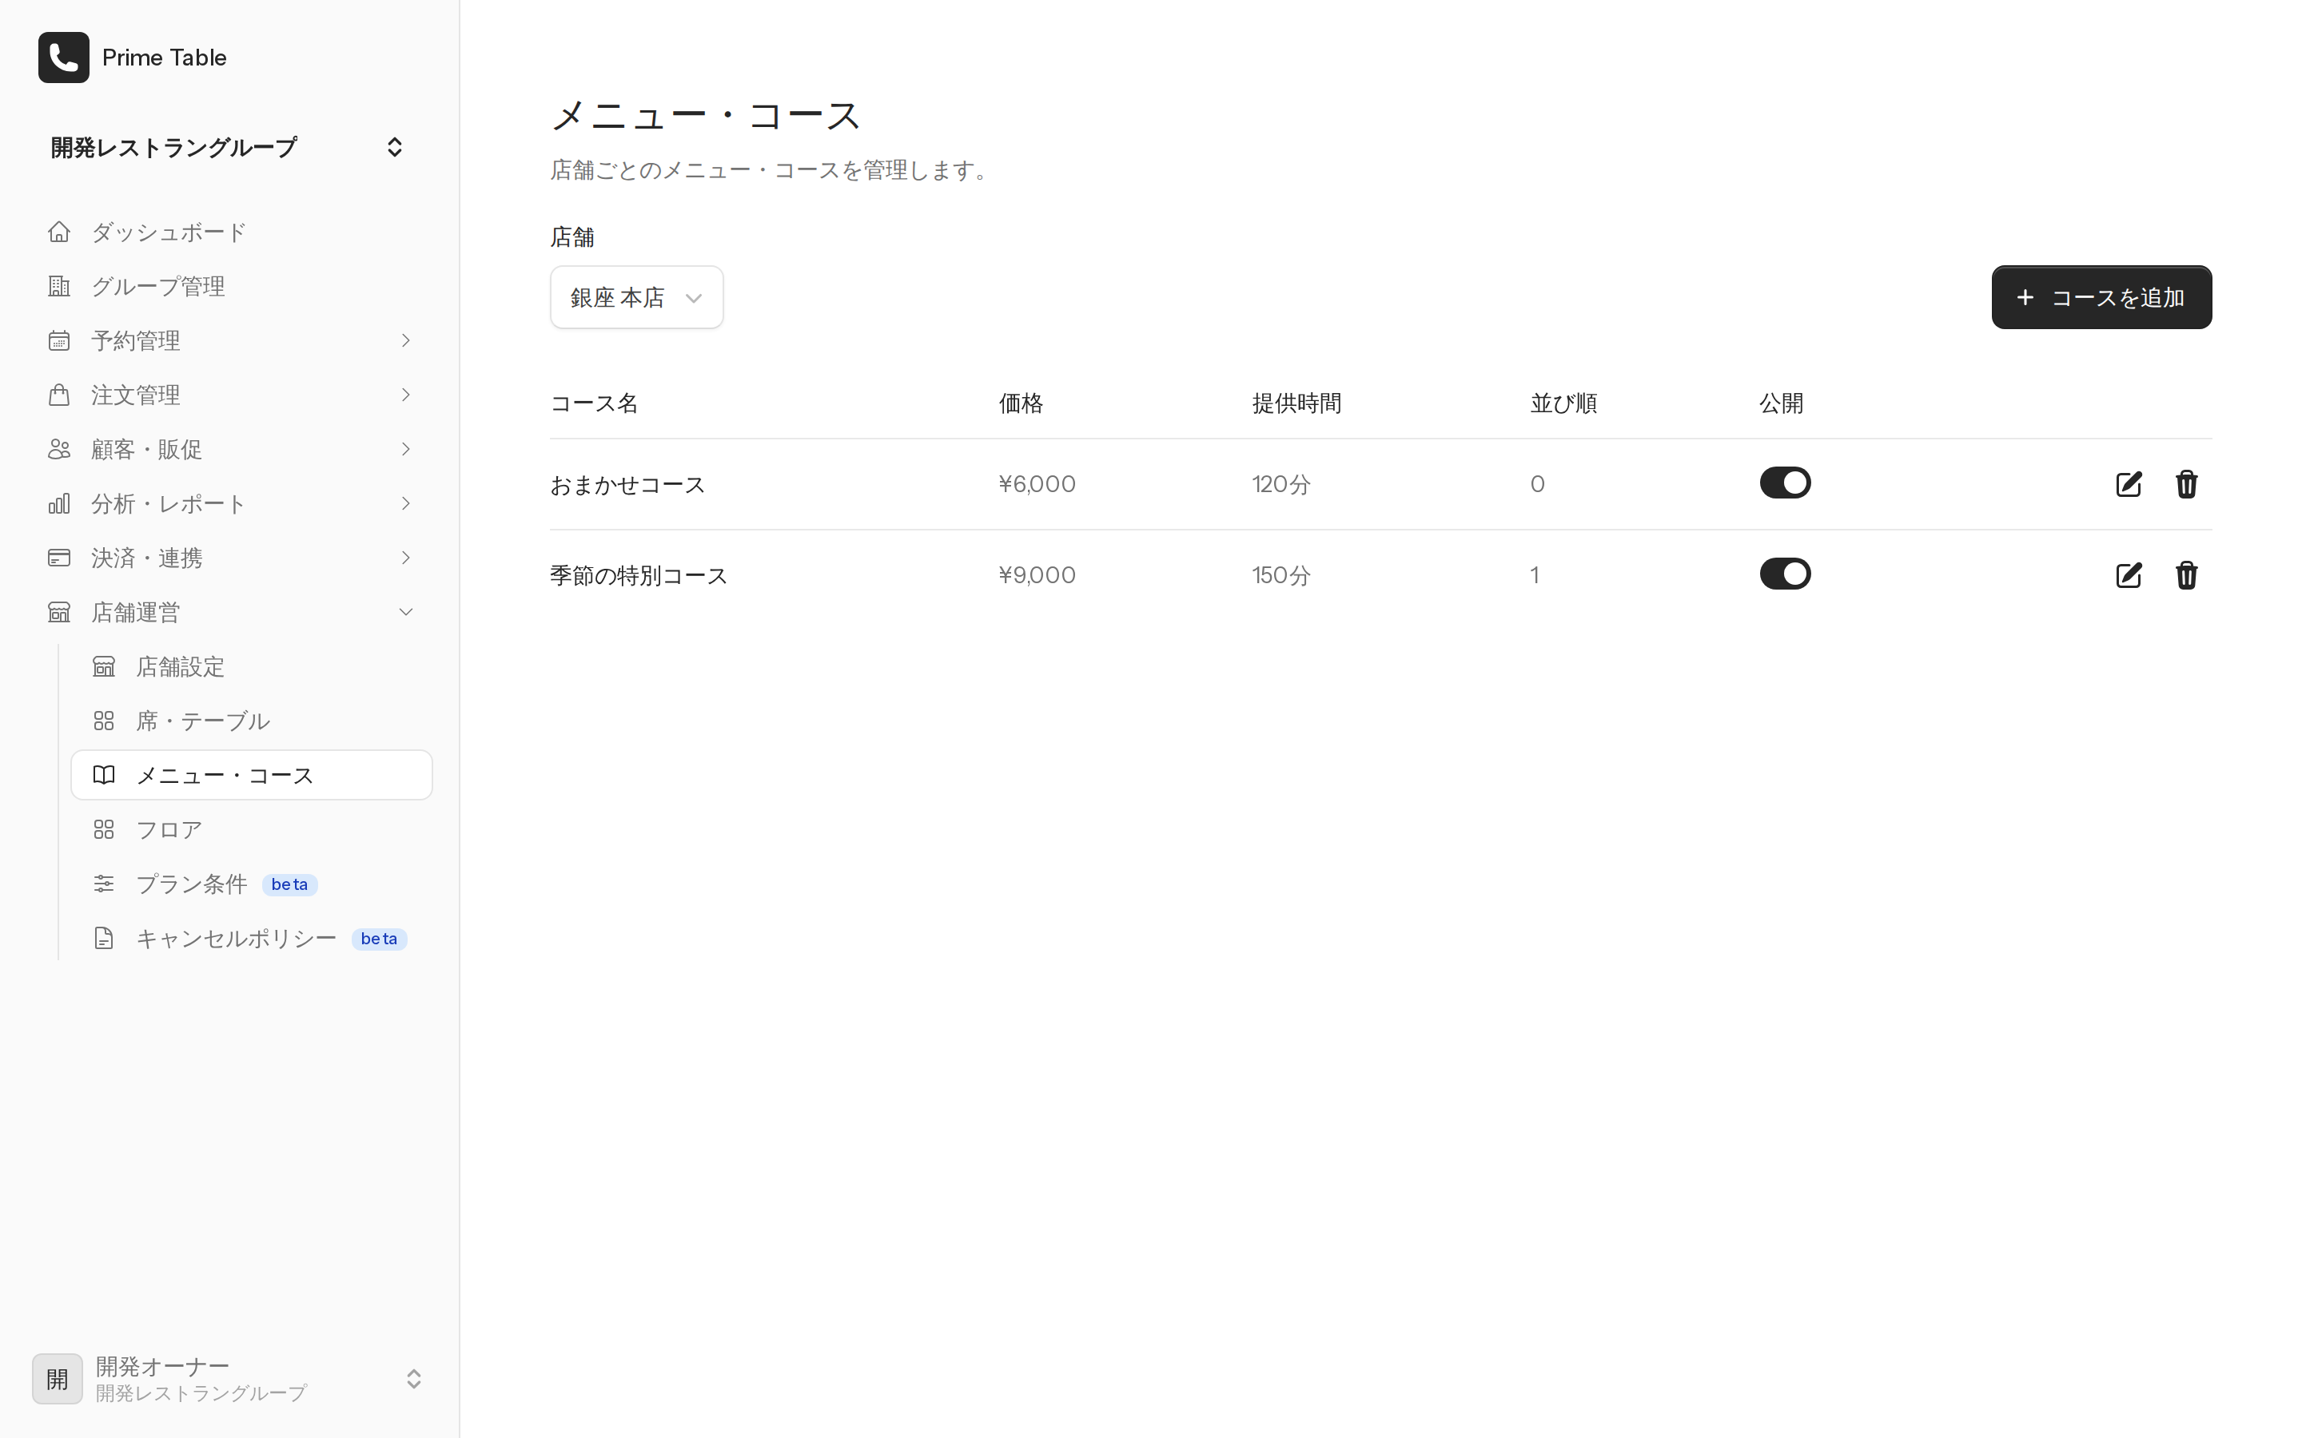Click the フロア grid icon
This screenshot has height=1438, width=2302.
click(x=104, y=829)
